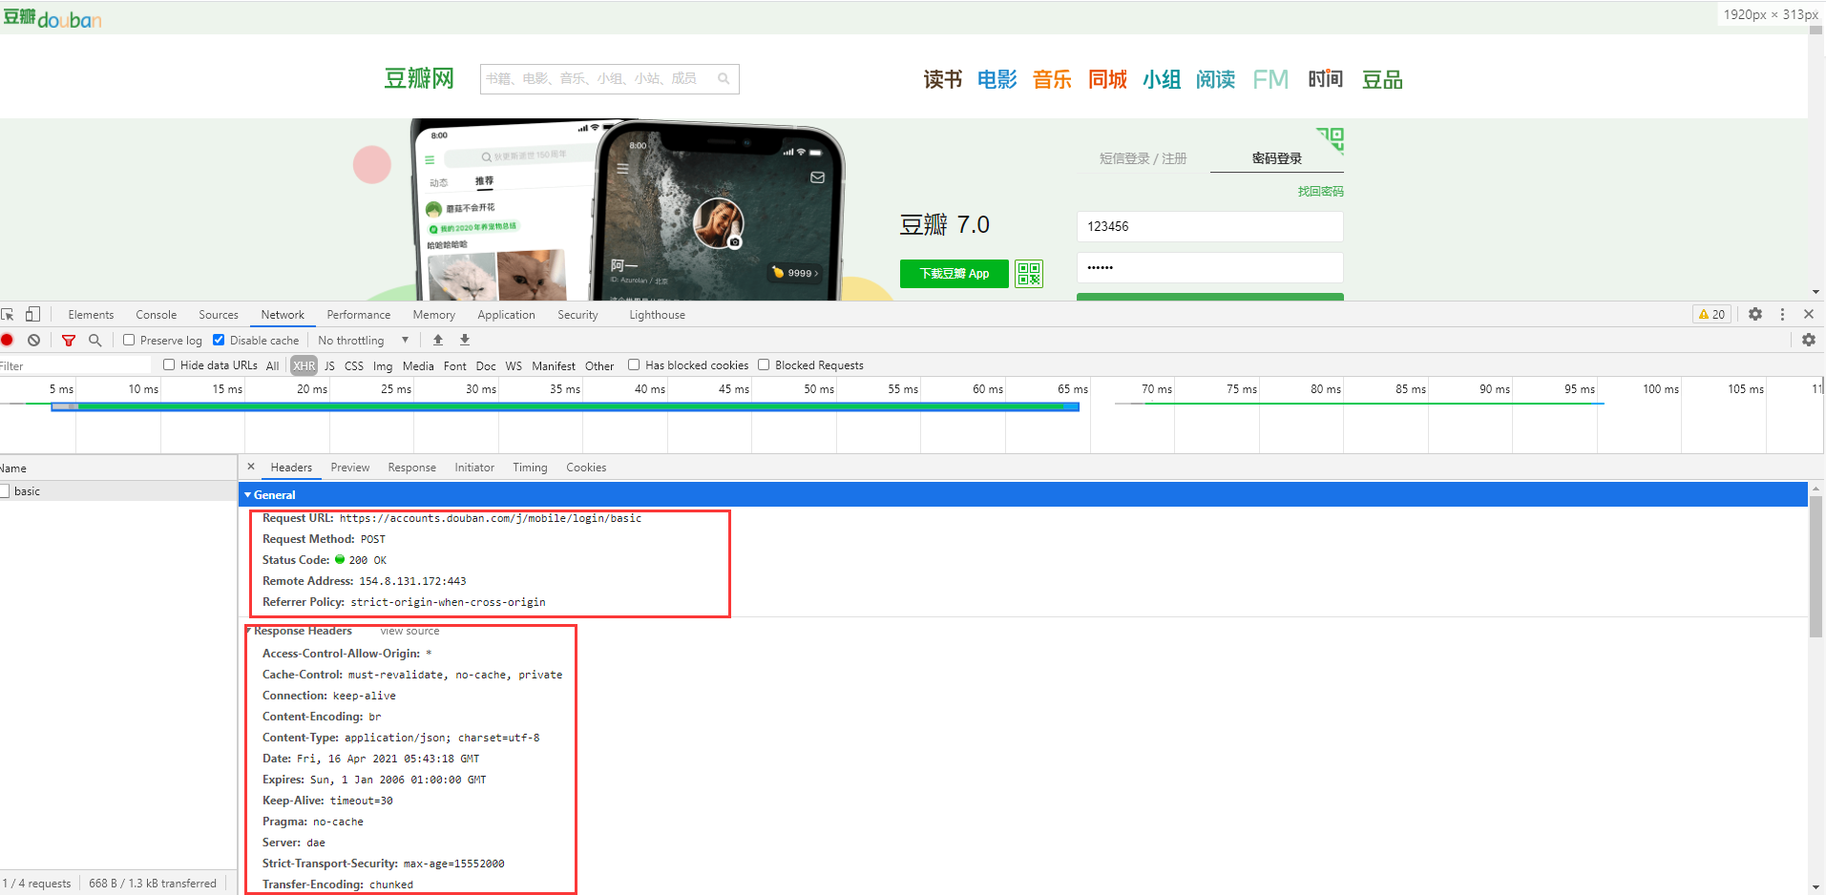Open the Elements panel tab
1826x895 pixels.
(91, 315)
